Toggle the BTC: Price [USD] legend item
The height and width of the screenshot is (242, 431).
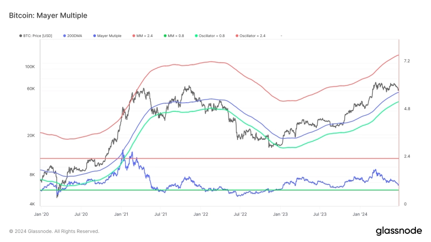[37, 35]
